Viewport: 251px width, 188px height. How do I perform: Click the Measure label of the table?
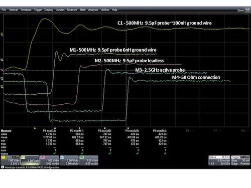point(6,131)
